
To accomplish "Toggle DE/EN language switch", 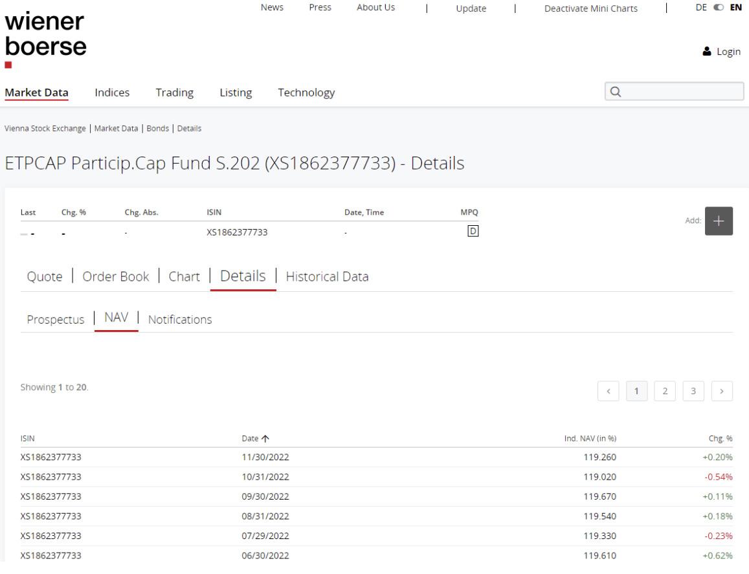I will click(719, 8).
